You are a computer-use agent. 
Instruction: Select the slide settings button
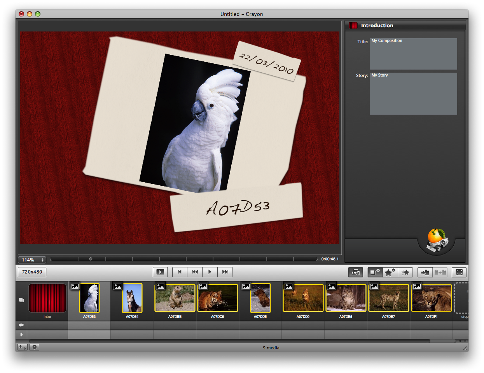pyautogui.click(x=375, y=272)
